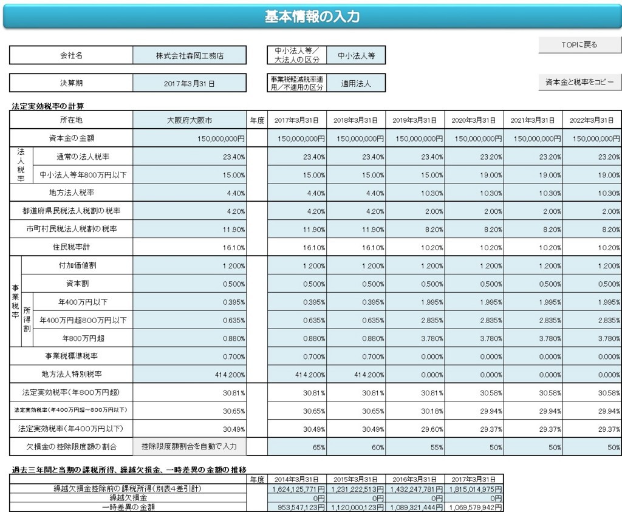Image resolution: width=622 pixels, height=512 pixels.
Task: Click the 地方法人特別税率 row label
Action: (72, 374)
